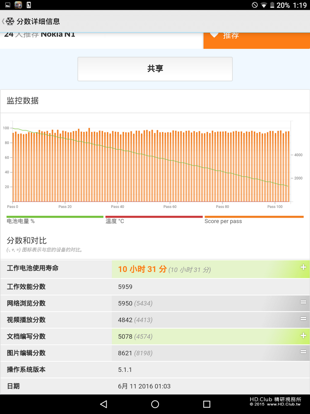Toggle the Score per pass orange legend
Image resolution: width=310 pixels, height=414 pixels.
254,220
